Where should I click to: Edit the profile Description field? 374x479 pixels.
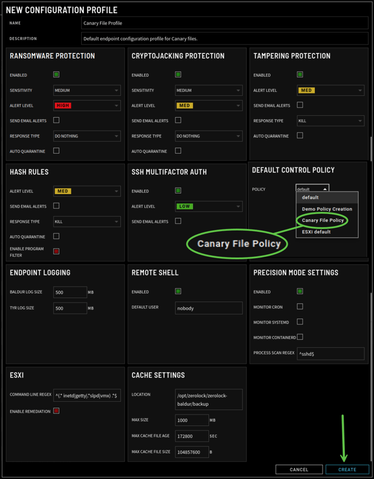pos(224,39)
